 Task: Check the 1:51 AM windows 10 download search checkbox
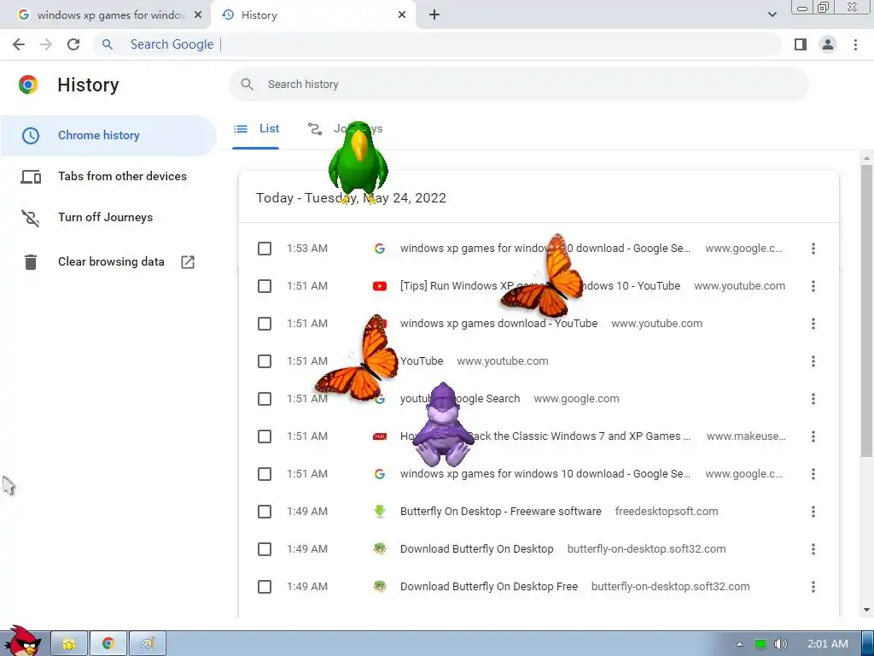[265, 474]
